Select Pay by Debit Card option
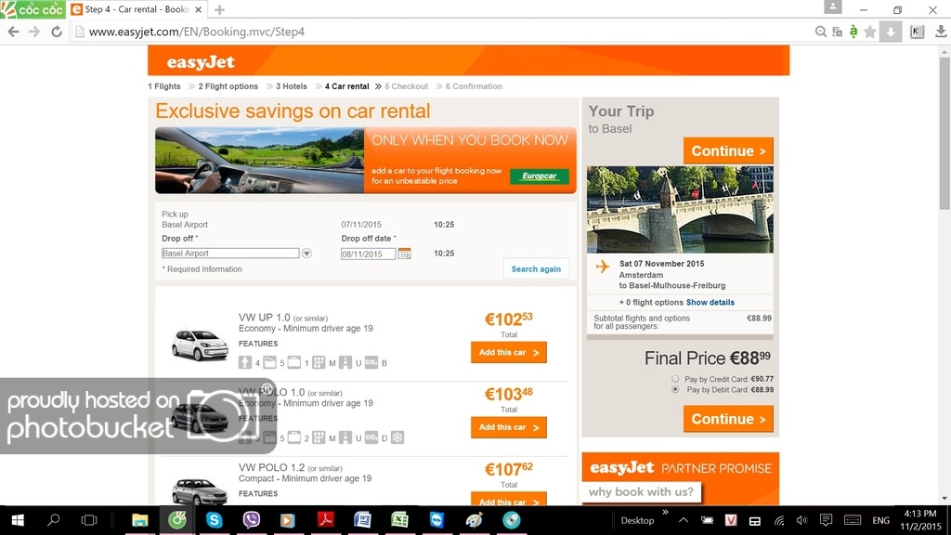 click(675, 389)
